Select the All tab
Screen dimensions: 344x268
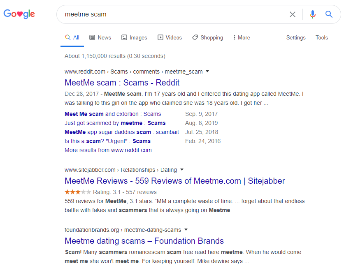(x=72, y=37)
